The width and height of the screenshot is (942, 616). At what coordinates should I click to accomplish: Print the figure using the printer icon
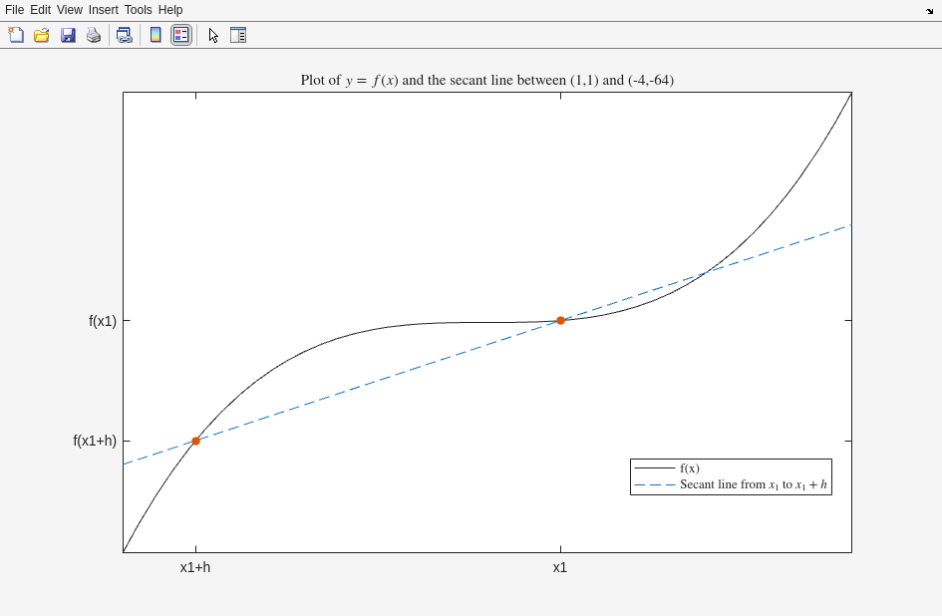point(94,35)
